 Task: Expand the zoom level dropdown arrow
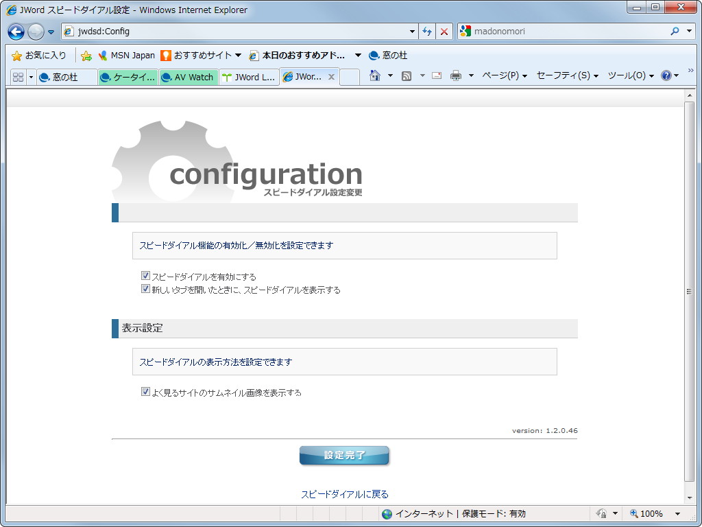(x=677, y=513)
